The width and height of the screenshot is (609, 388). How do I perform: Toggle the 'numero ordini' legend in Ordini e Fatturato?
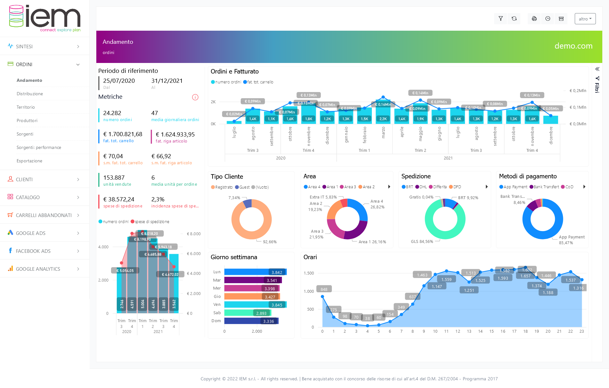tap(226, 82)
